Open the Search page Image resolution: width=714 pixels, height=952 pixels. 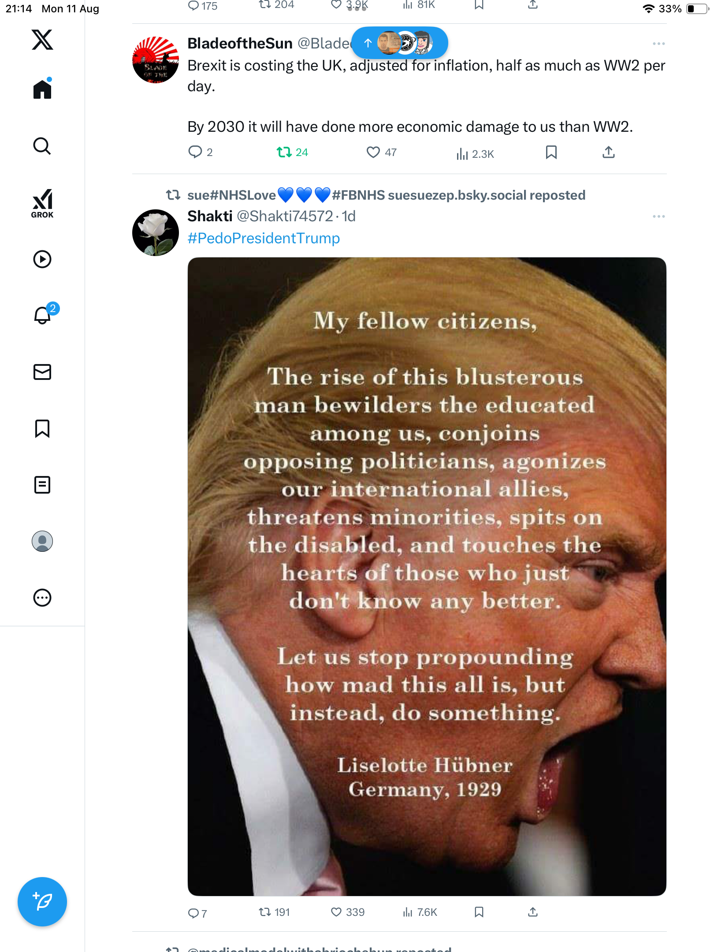42,146
